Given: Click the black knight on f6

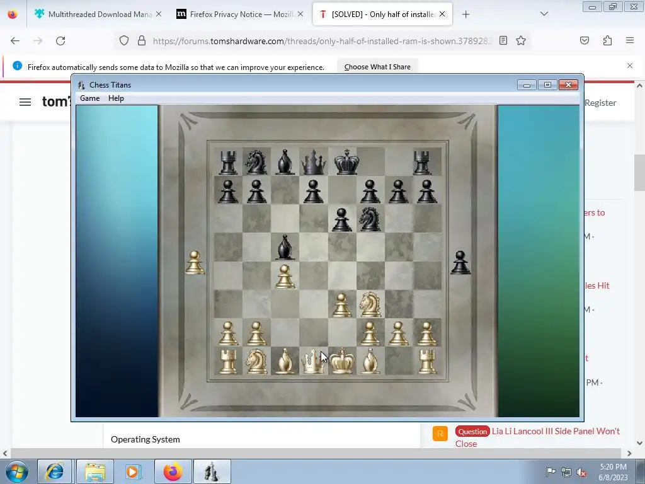Looking at the screenshot, I should tap(370, 219).
